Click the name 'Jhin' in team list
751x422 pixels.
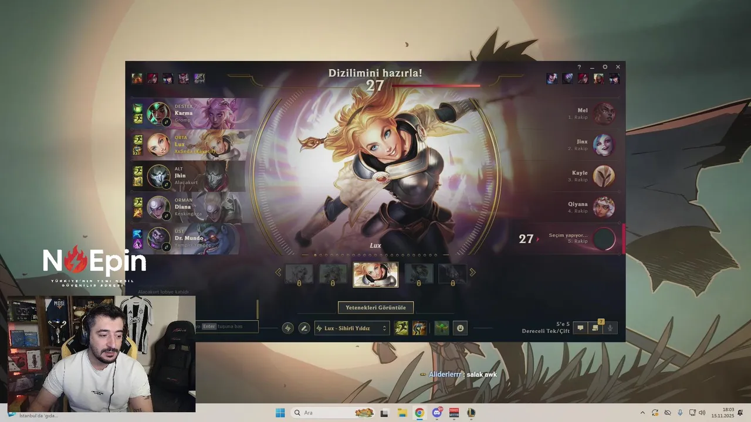[x=181, y=175]
